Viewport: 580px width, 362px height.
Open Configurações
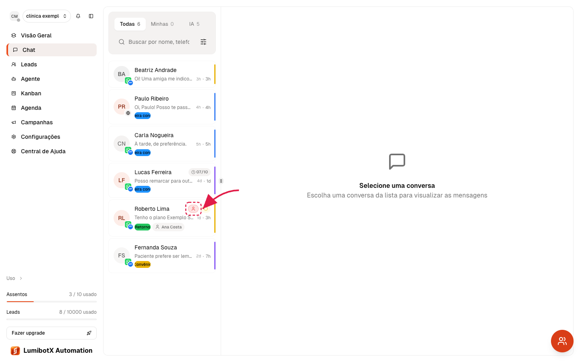[x=52, y=137]
